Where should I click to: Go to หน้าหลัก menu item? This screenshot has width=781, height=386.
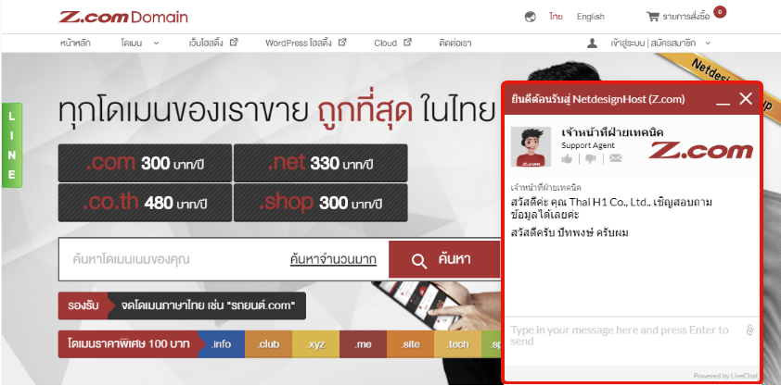pyautogui.click(x=75, y=44)
